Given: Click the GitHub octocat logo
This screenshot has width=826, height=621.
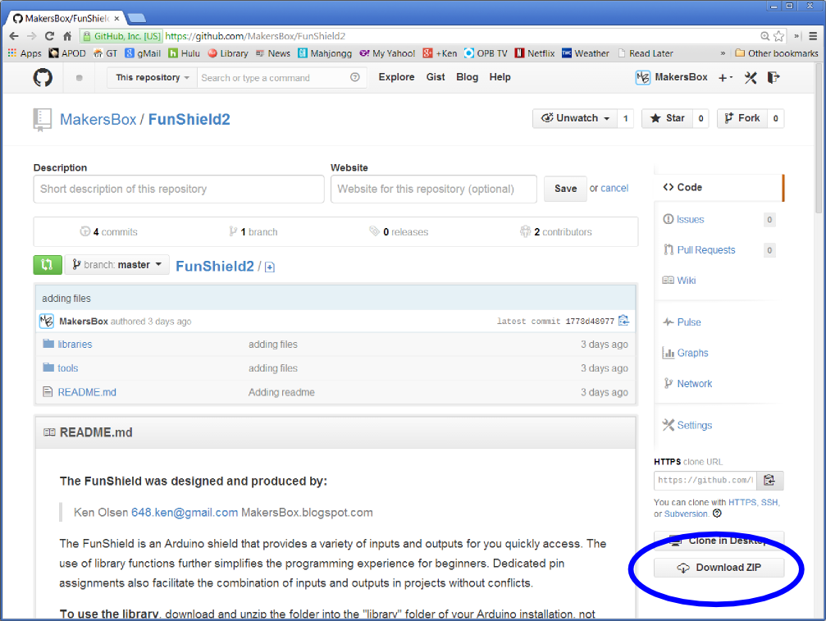Looking at the screenshot, I should [x=41, y=76].
